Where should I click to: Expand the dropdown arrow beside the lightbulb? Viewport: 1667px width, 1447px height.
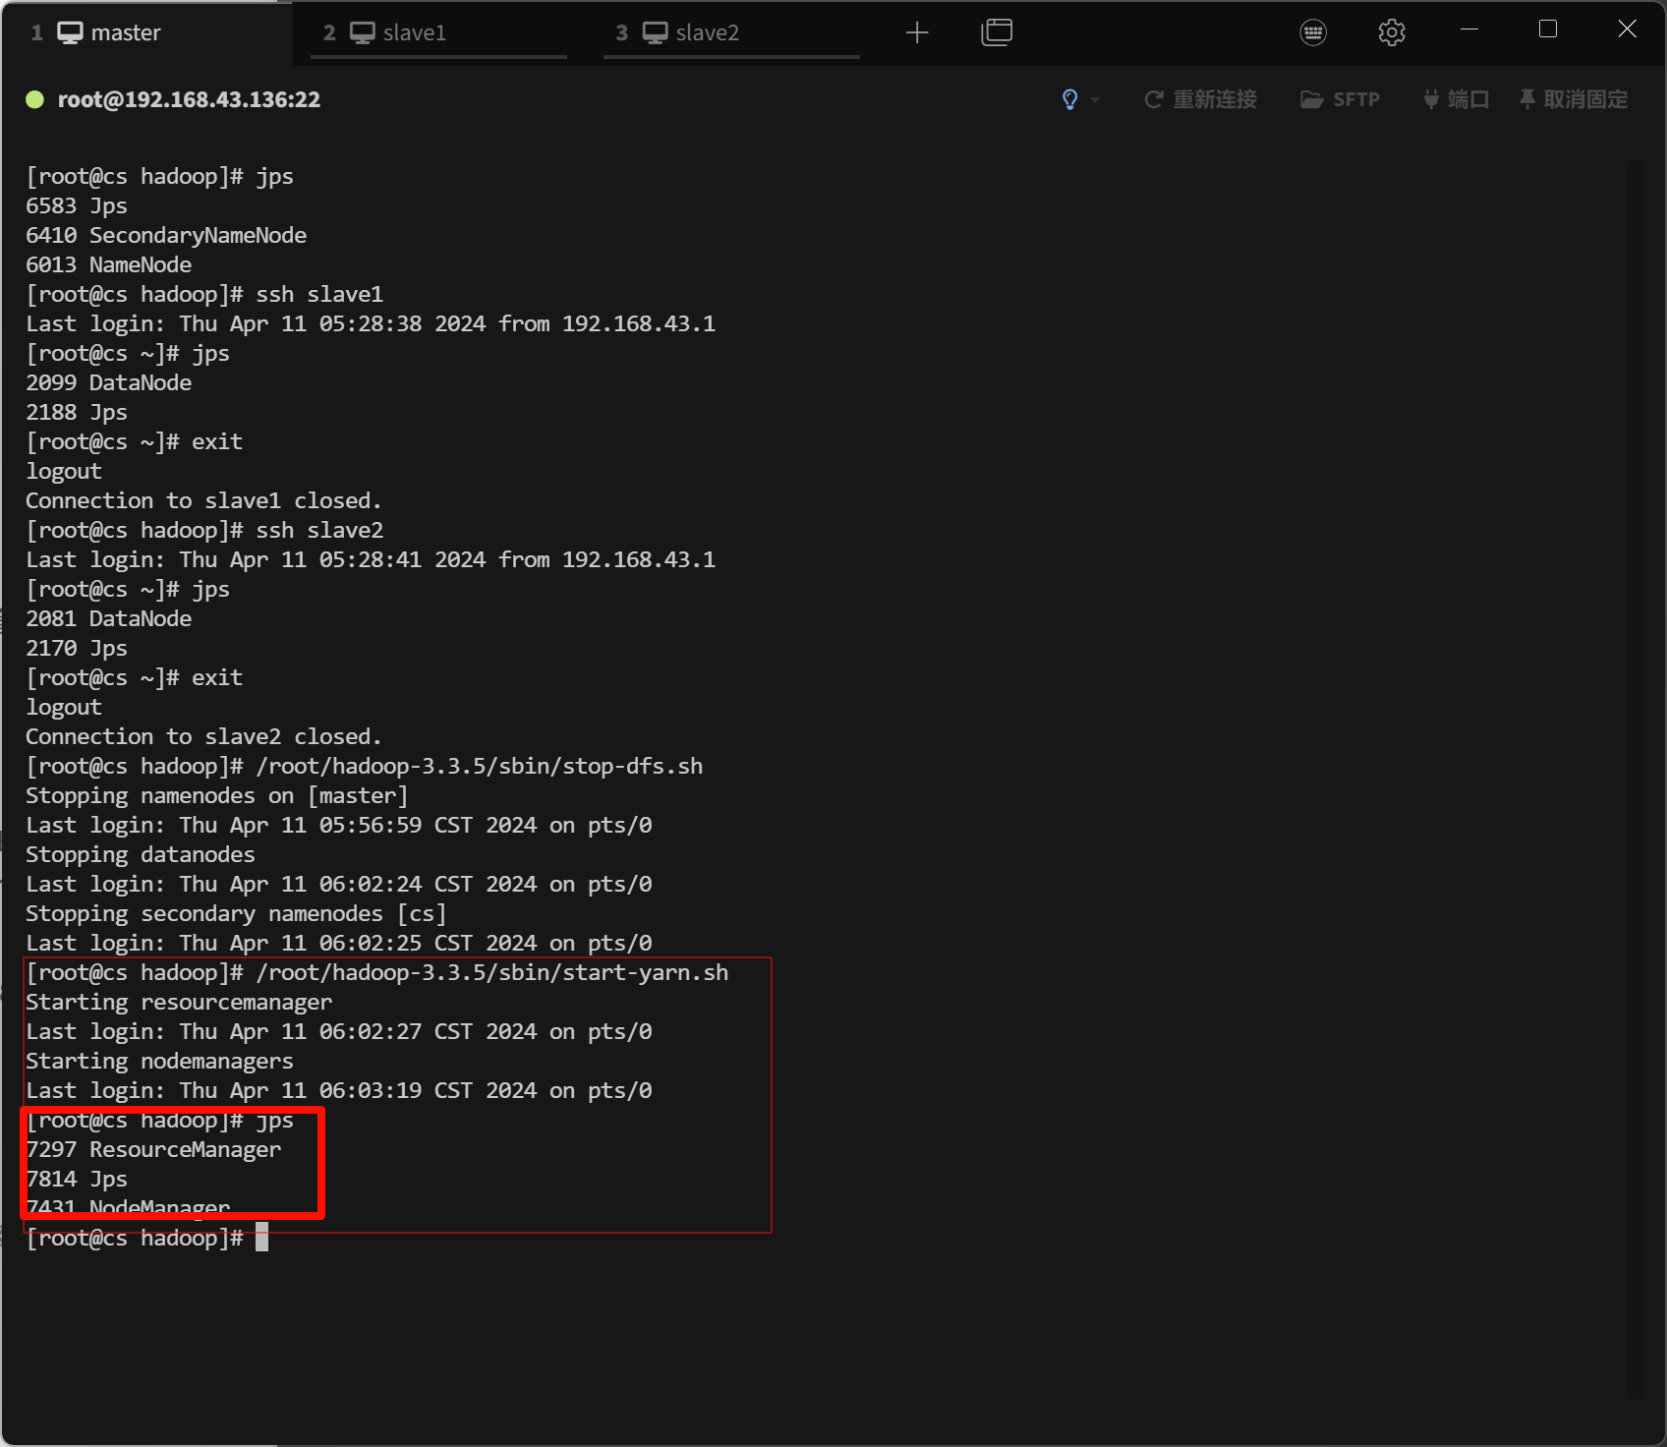(1095, 100)
